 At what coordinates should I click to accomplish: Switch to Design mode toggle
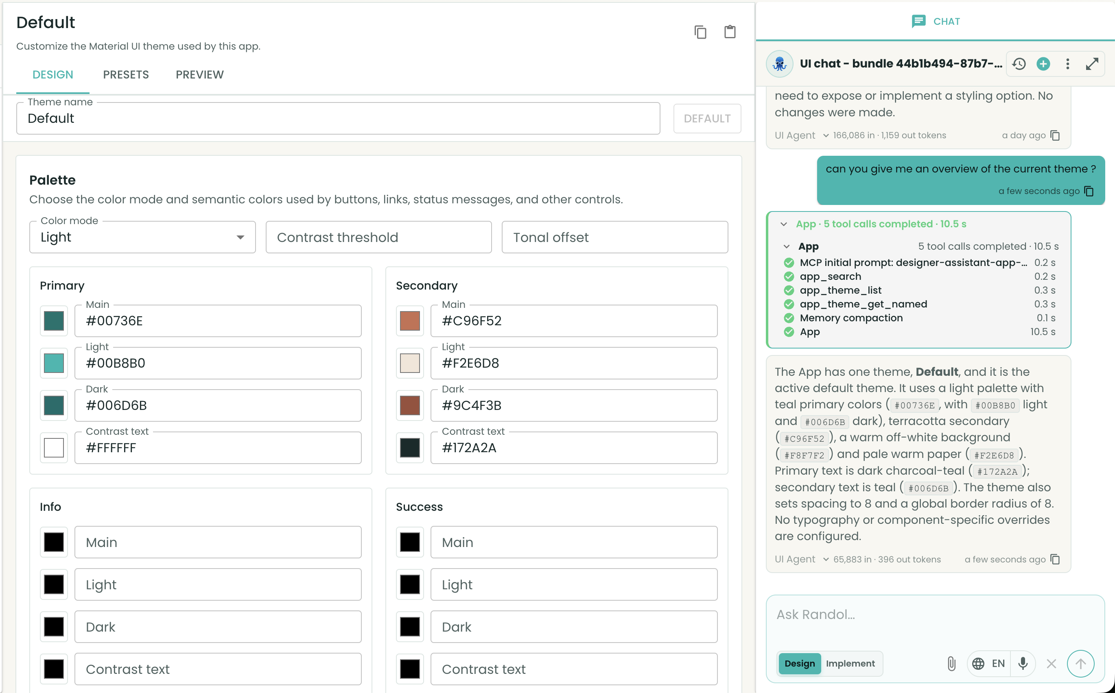pos(800,663)
